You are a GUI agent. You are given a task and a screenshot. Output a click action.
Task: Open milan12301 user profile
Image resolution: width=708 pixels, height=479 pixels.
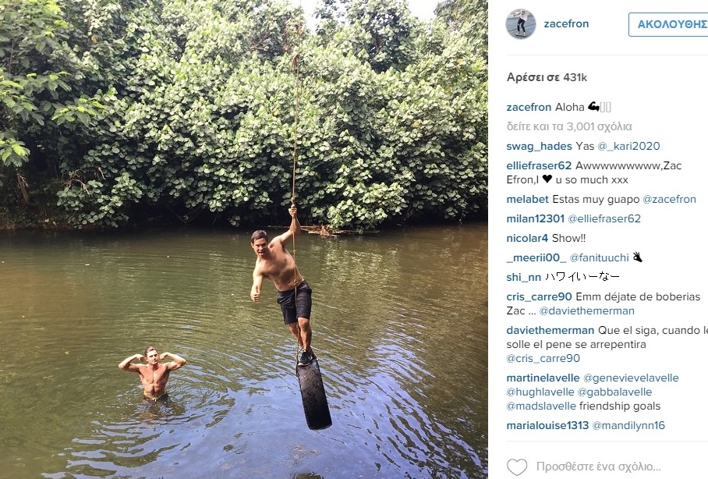tap(536, 218)
